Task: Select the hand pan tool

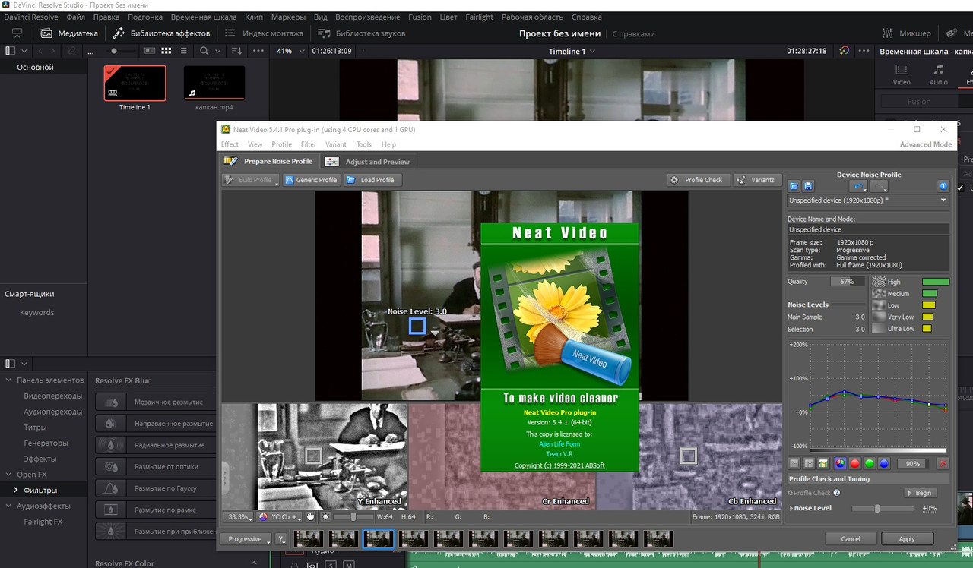Action: pos(311,516)
